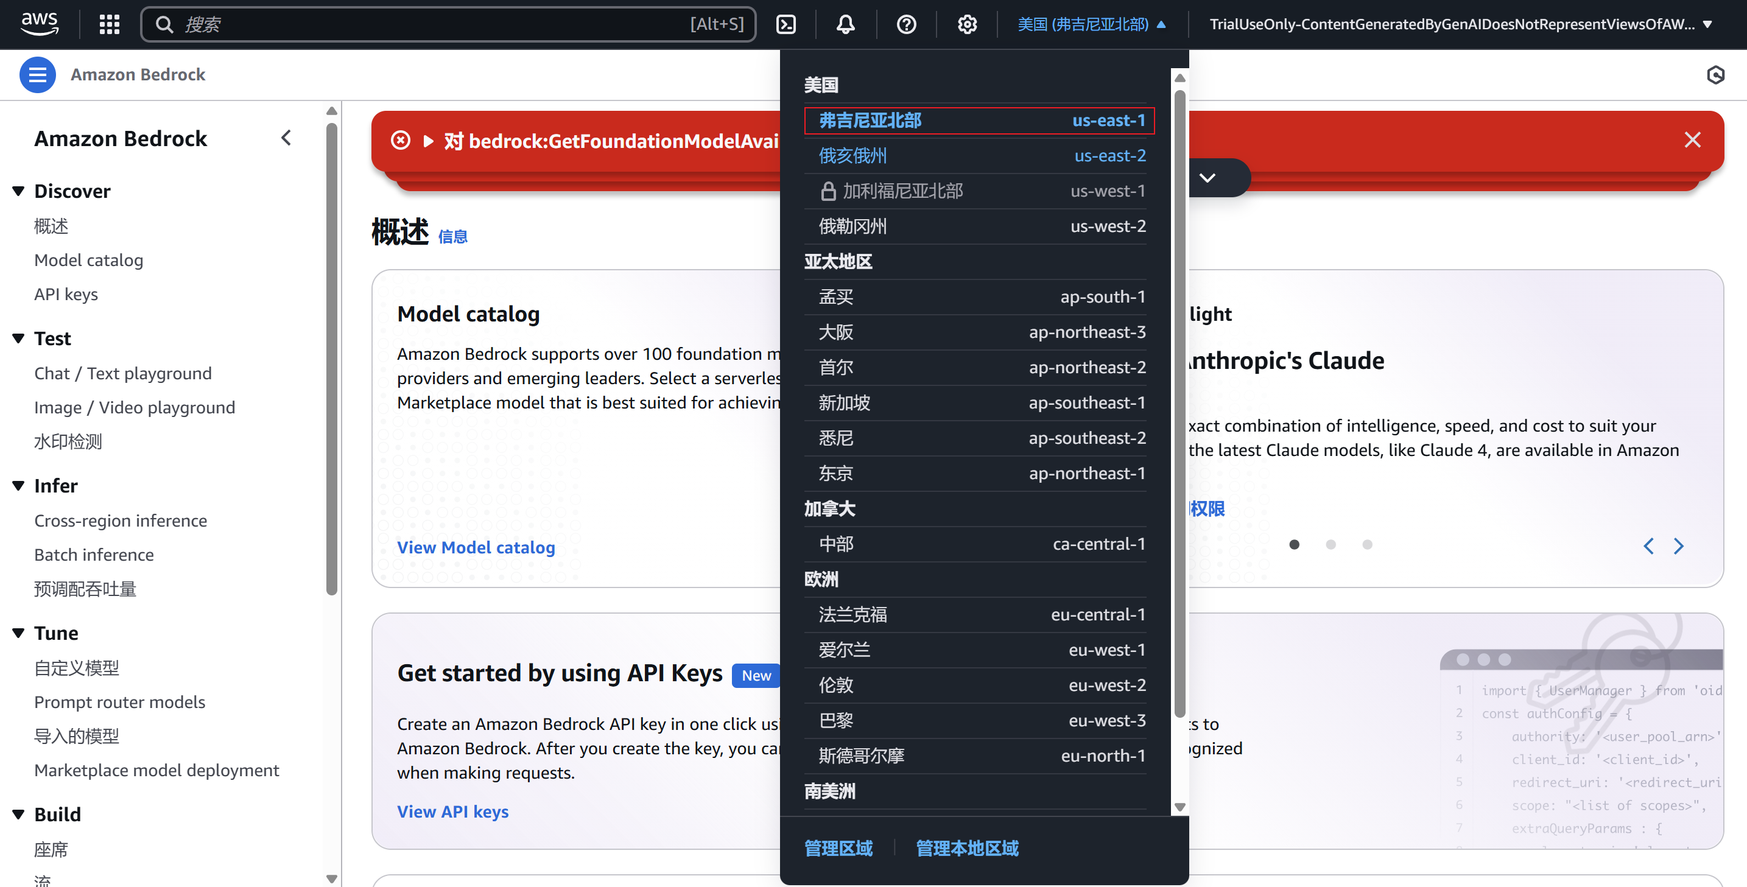Click the 信息 info link beside 概述
The image size is (1747, 887).
coord(452,237)
